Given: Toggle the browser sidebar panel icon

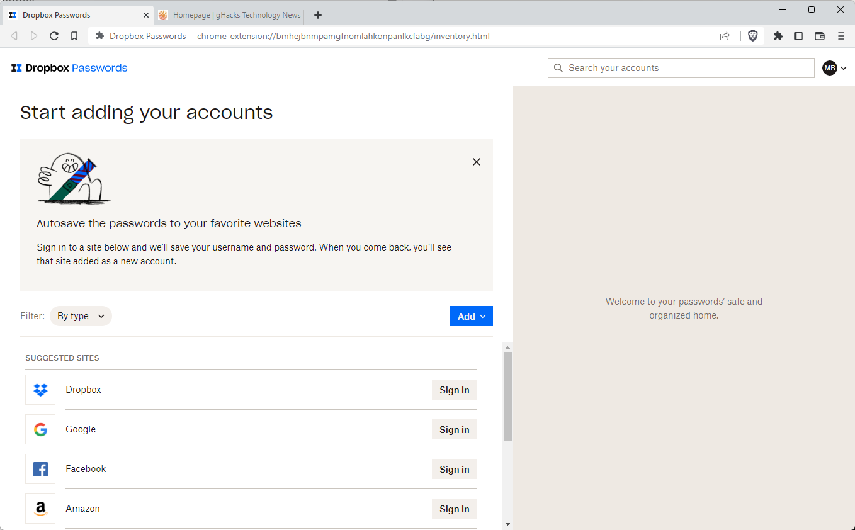Looking at the screenshot, I should pyautogui.click(x=798, y=36).
